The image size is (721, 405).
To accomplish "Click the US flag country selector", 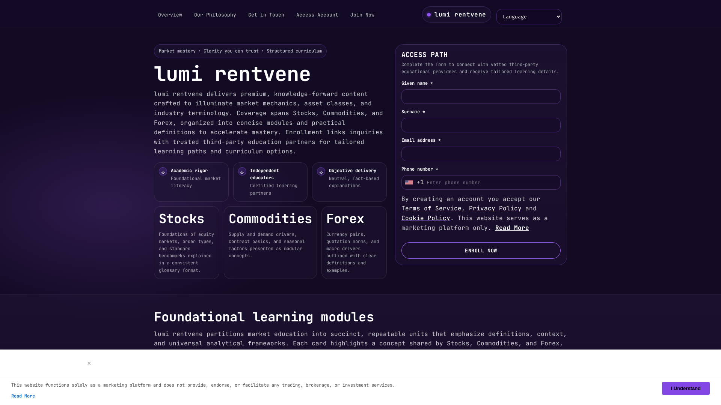I will [x=409, y=183].
